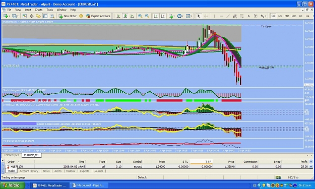Image resolution: width=315 pixels, height=189 pixels.
Task: Sort orders by the Profit column header
Action: (295, 162)
